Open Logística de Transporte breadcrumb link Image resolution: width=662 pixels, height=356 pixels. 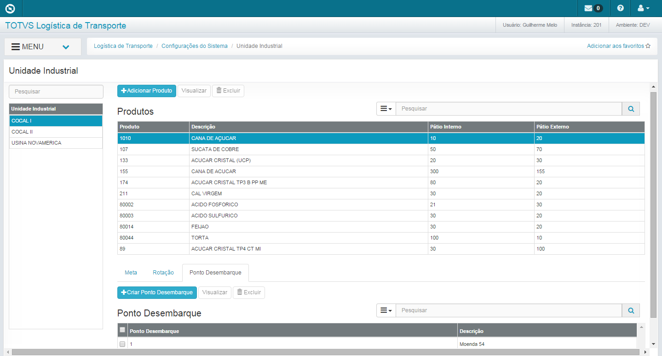pyautogui.click(x=123, y=46)
